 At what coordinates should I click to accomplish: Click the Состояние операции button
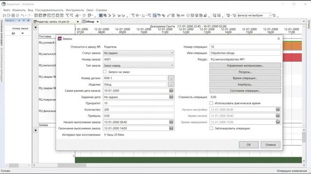pyautogui.click(x=245, y=91)
